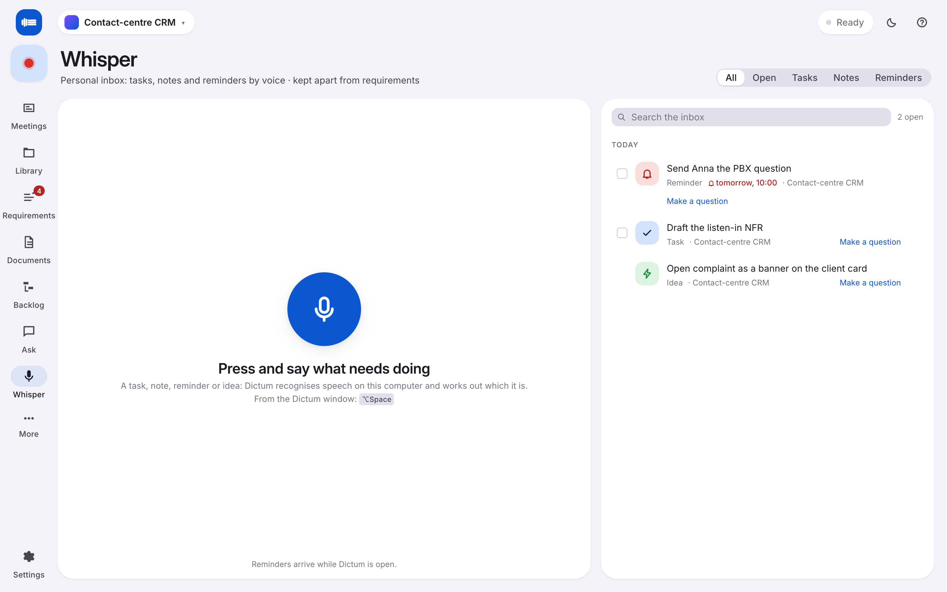Go to Requirements in the sidebar
The image size is (947, 592).
[29, 206]
